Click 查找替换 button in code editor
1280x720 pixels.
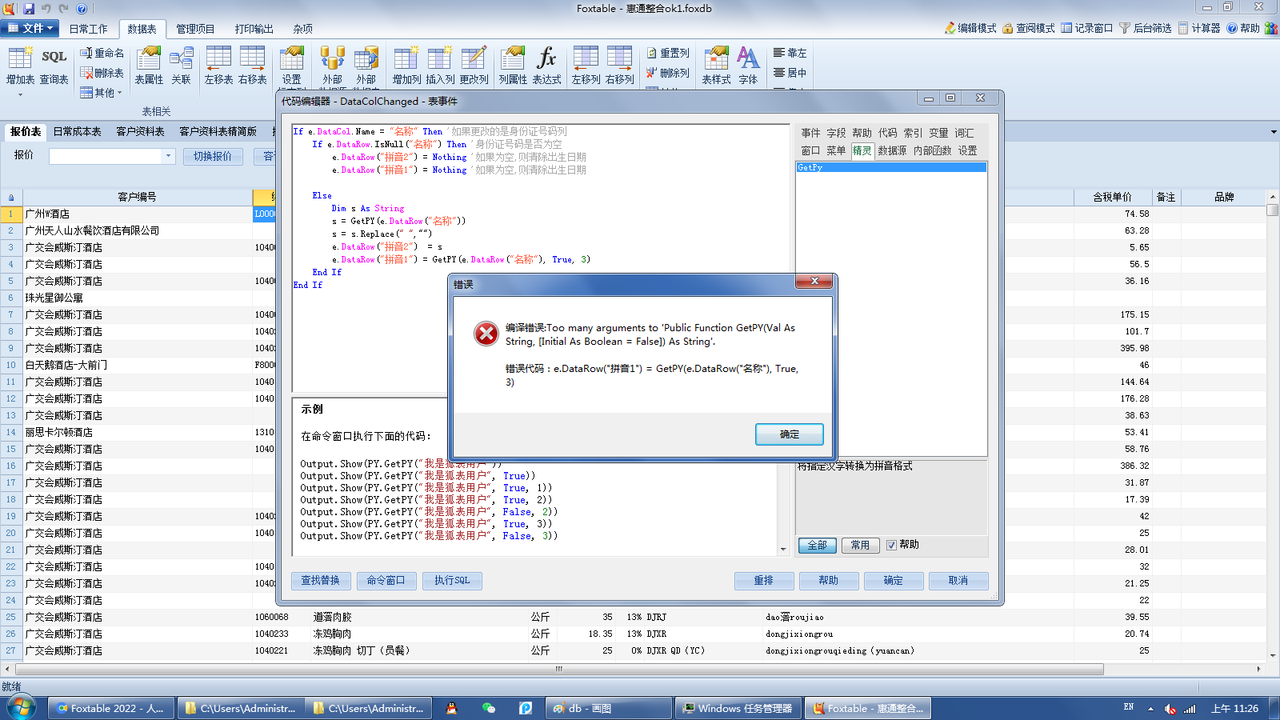pos(320,581)
